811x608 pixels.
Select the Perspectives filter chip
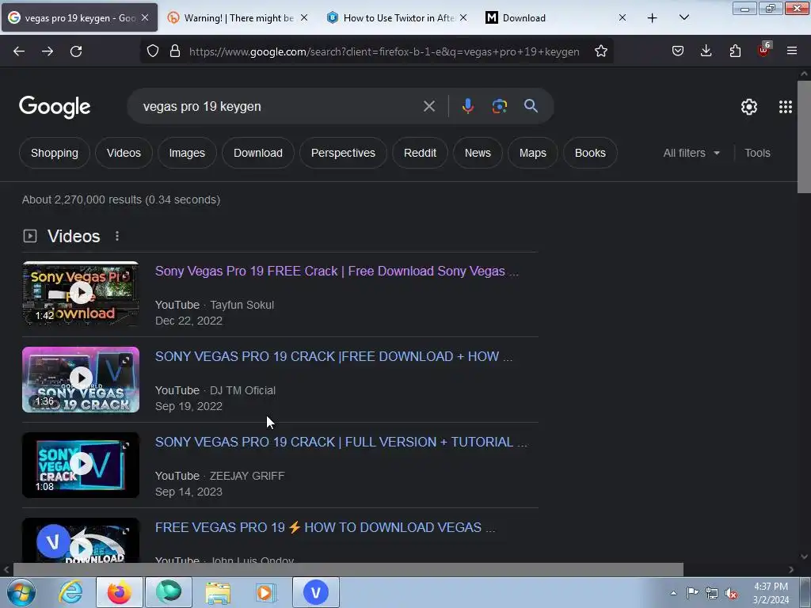tap(343, 153)
